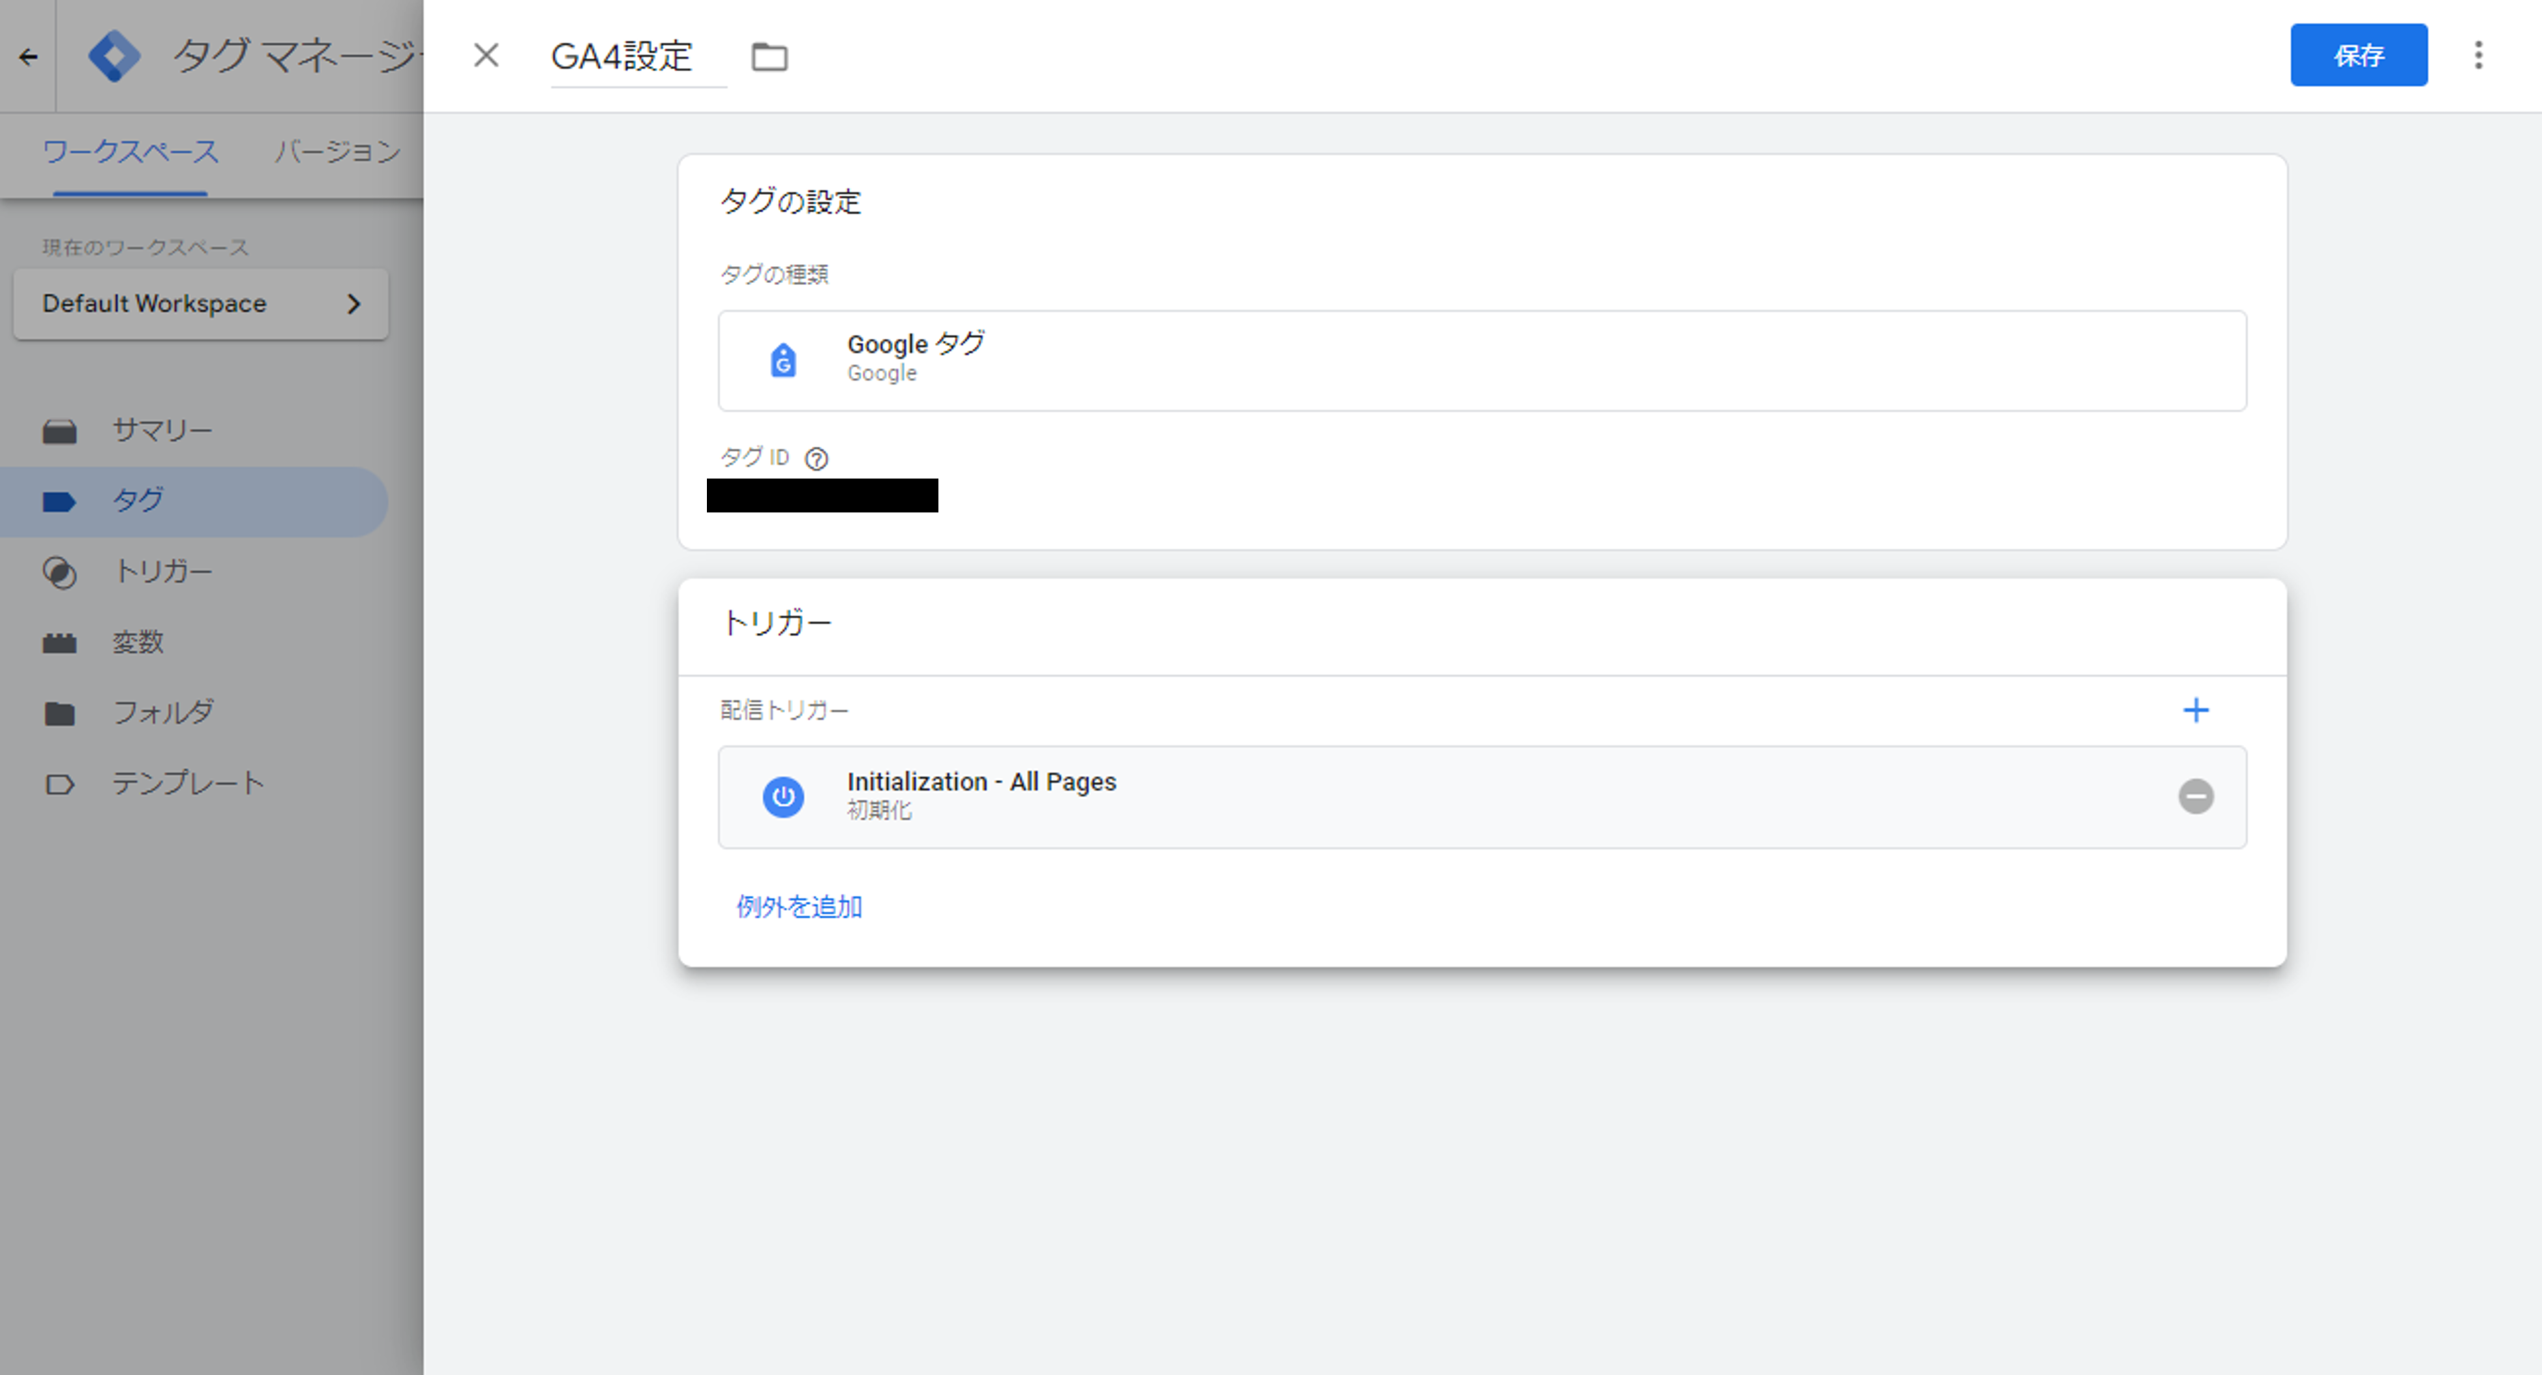This screenshot has width=2542, height=1375.
Task: Click the タグ ID help question icon
Action: [816, 459]
